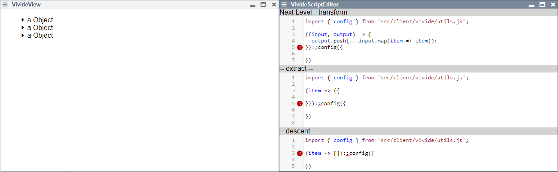
Task: Click error marker in descent script
Action: click(300, 153)
